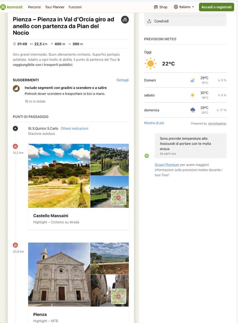Open the Shop link
This screenshot has width=238, height=323.
click(160, 7)
